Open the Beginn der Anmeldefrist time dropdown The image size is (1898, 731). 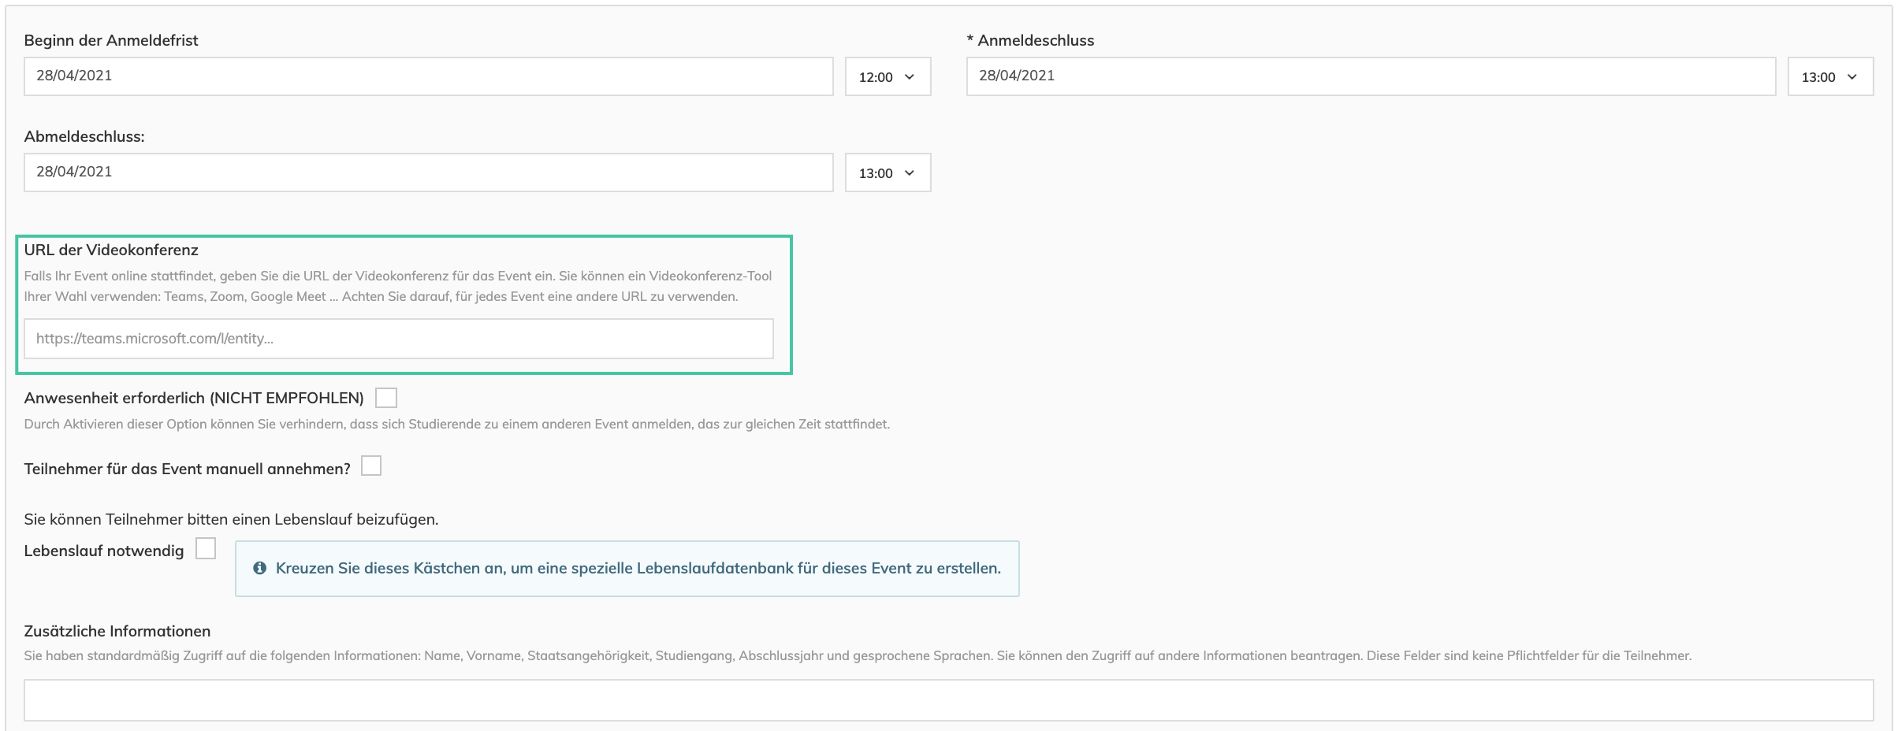pyautogui.click(x=888, y=76)
